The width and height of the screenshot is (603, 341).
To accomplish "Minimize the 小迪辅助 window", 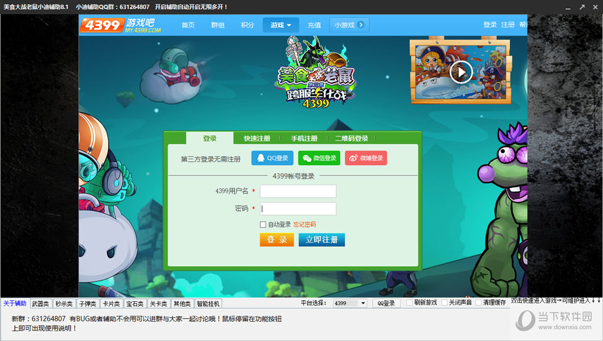I will [568, 7].
